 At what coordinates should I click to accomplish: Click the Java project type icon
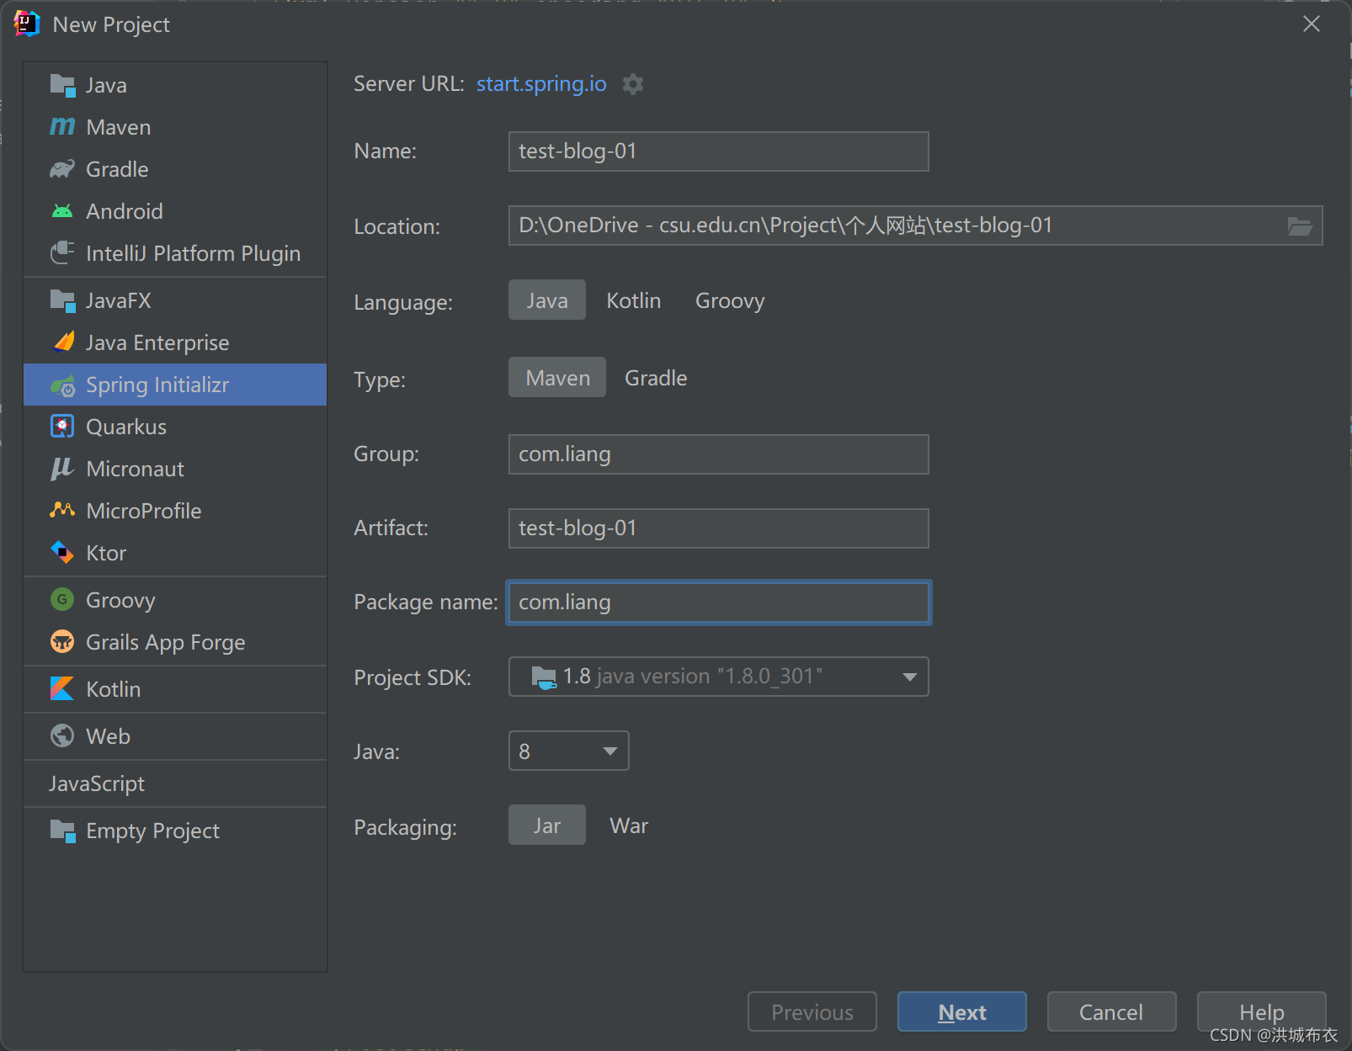[x=62, y=85]
